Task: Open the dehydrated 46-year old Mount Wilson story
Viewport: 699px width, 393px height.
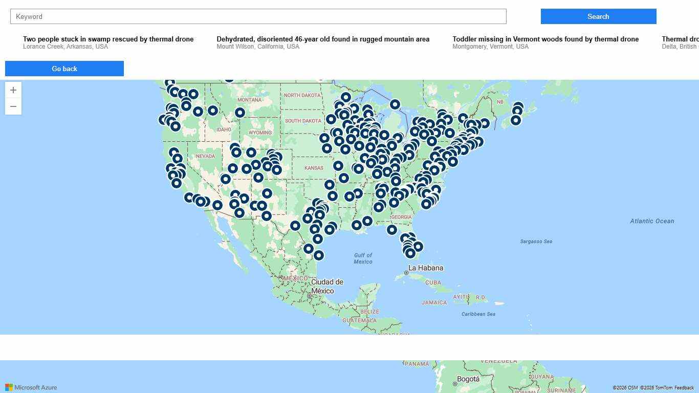Action: 323,39
